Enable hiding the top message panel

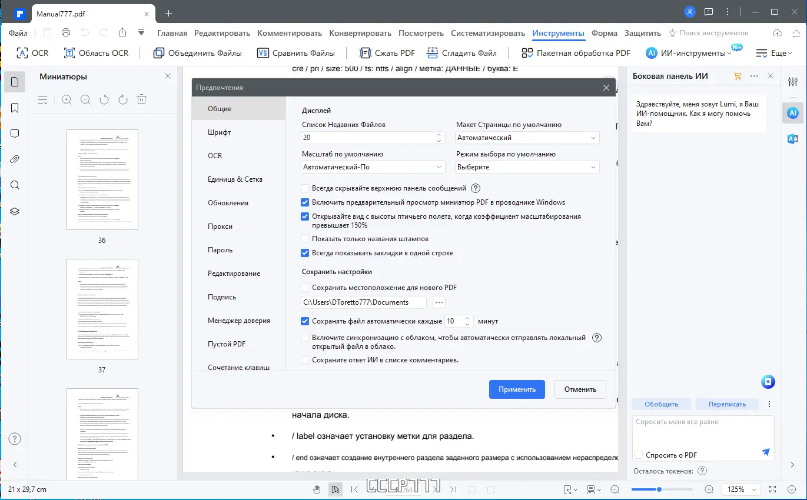pyautogui.click(x=304, y=188)
